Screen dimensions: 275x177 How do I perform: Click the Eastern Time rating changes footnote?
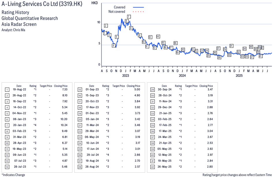coord(237,175)
